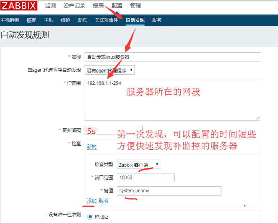Focus the 键值 field with system.uname
The image size is (278, 223).
tap(169, 191)
